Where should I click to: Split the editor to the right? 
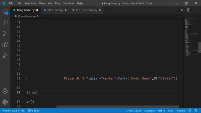pos(188,10)
